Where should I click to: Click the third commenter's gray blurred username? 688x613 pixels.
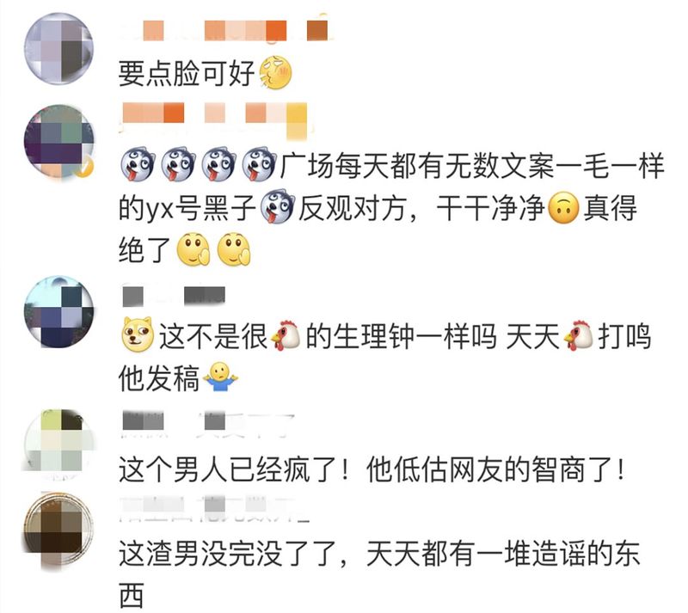coord(174,296)
